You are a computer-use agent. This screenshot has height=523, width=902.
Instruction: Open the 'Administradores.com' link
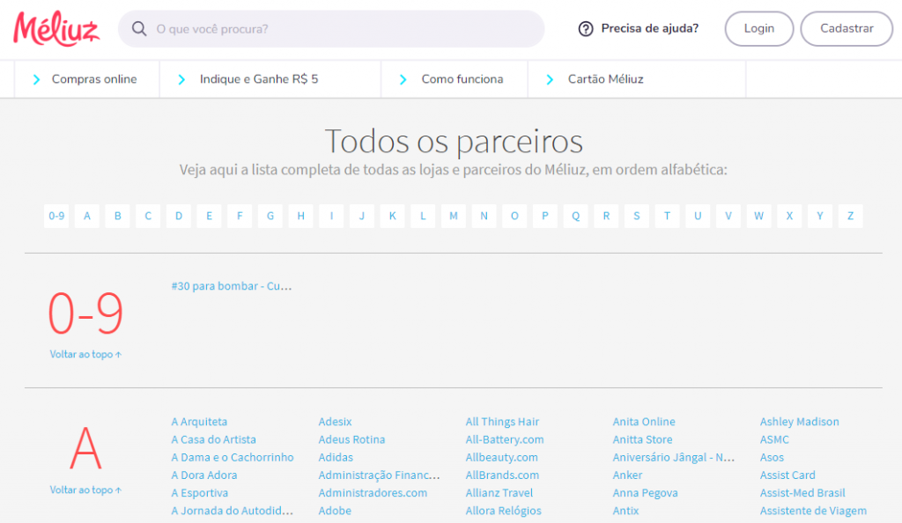[373, 493]
